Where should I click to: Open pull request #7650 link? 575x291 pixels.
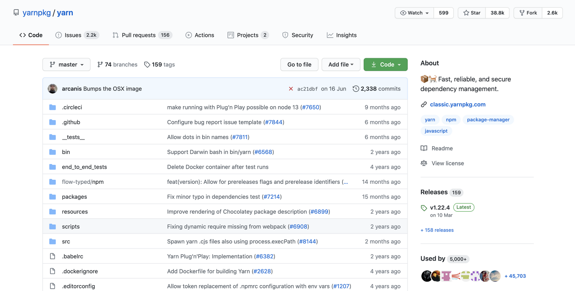tap(310, 107)
